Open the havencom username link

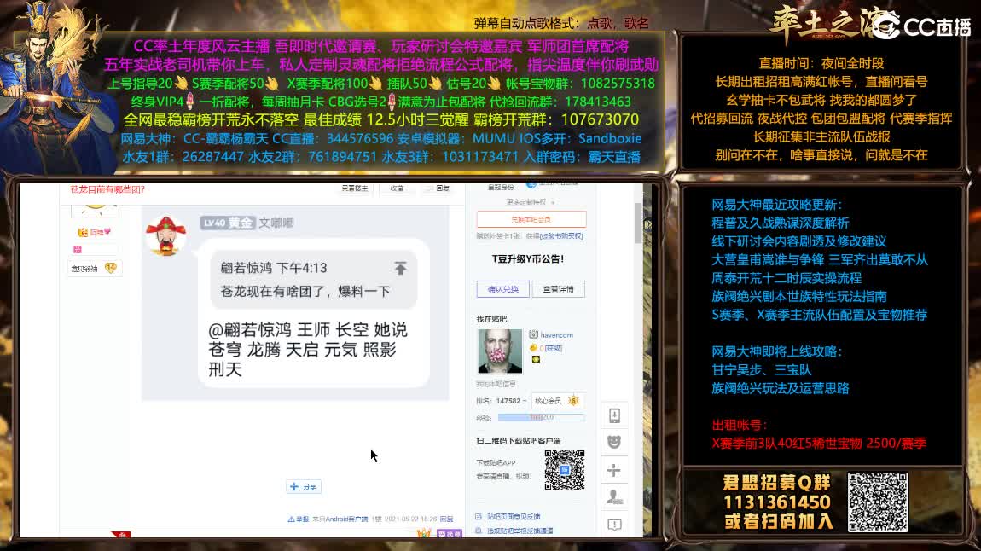pos(557,335)
